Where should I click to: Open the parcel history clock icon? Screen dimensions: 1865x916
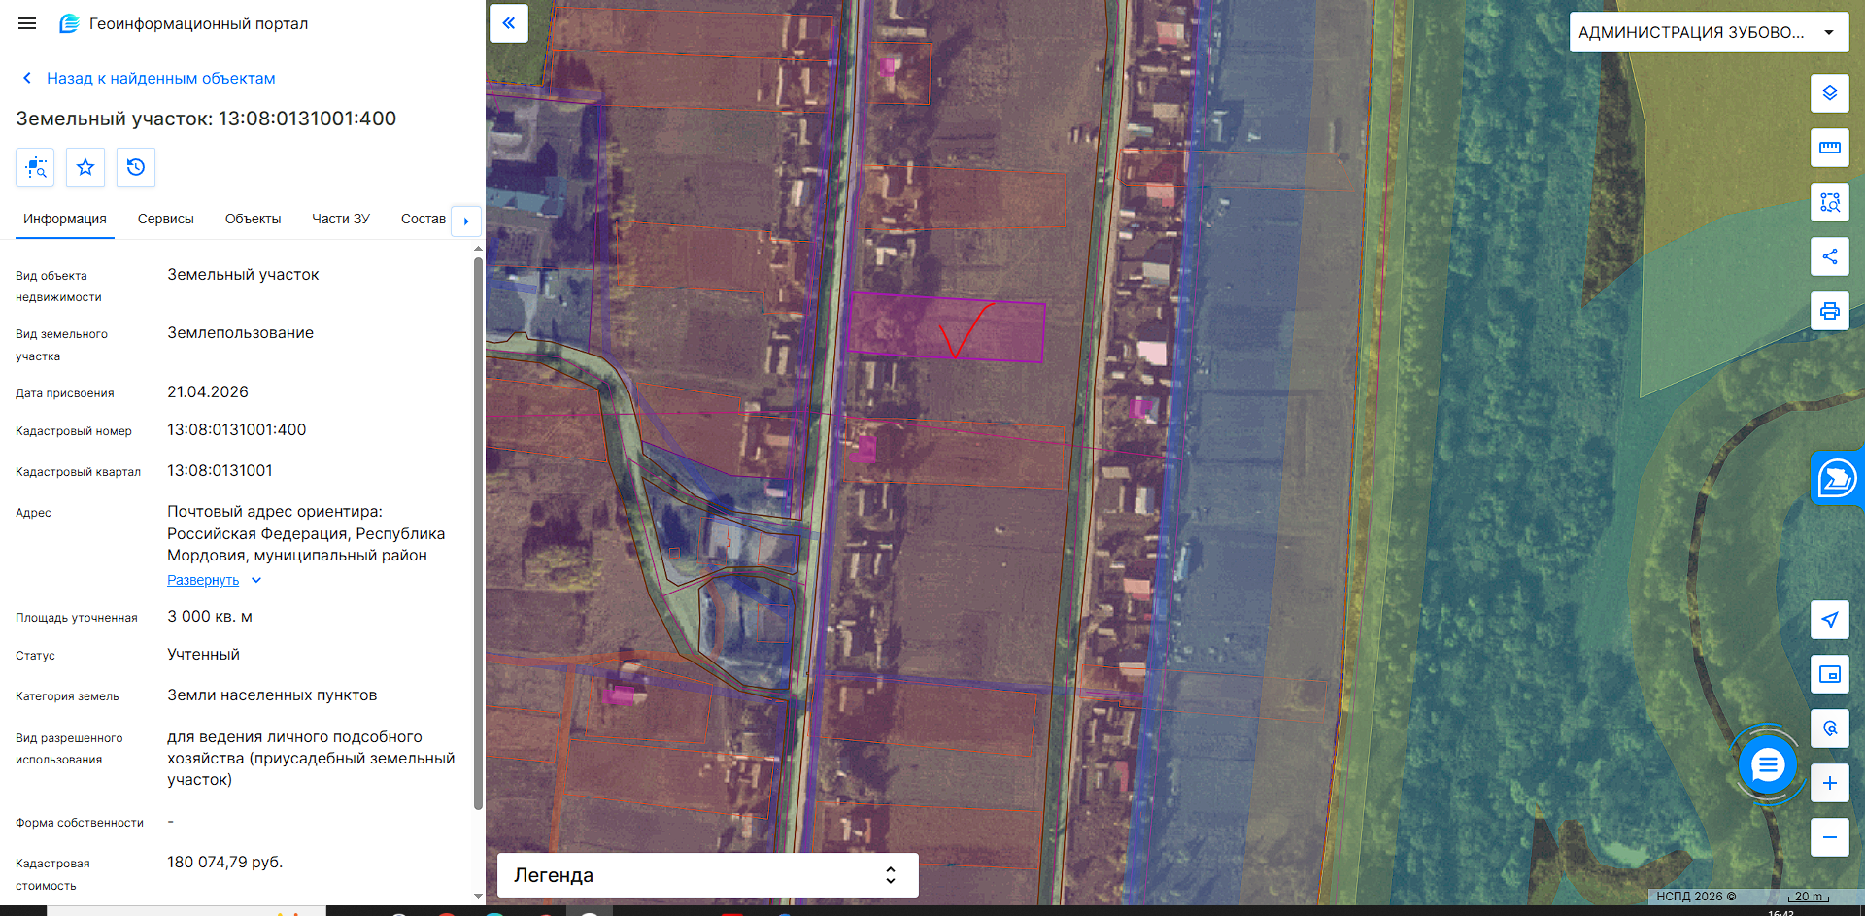tap(136, 167)
